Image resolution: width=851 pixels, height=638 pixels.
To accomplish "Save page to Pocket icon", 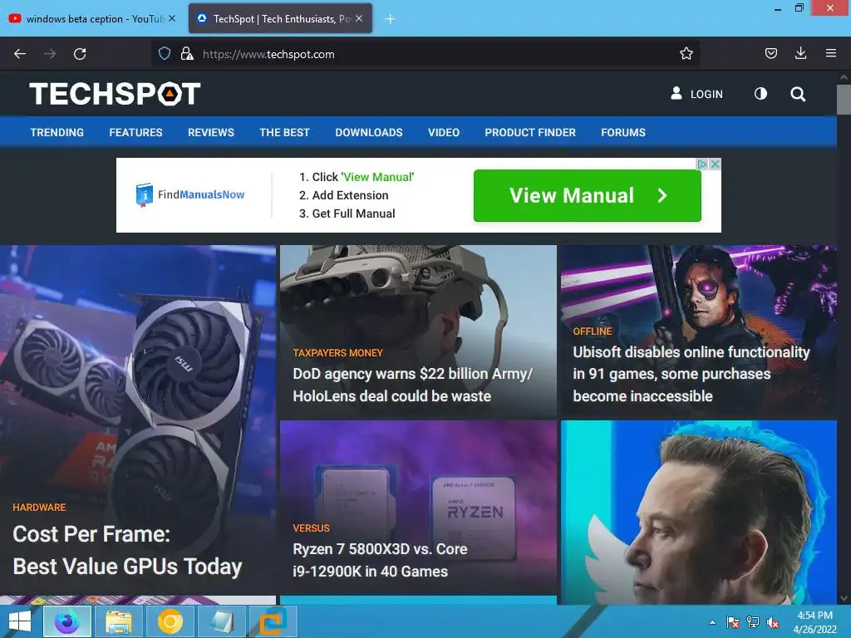I will [x=770, y=53].
